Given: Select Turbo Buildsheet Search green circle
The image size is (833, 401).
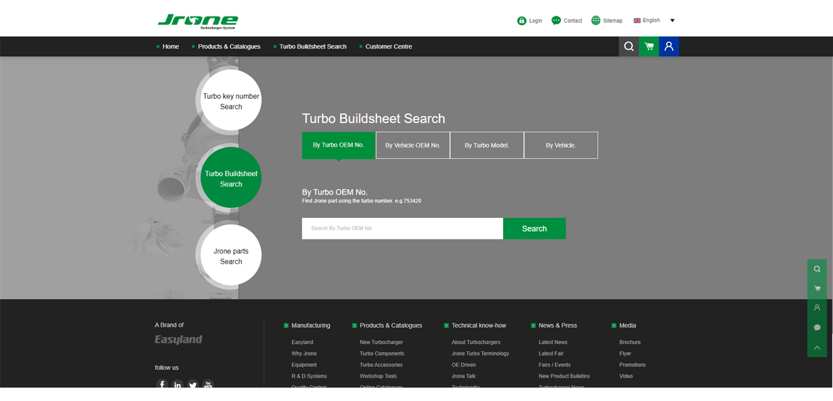Looking at the screenshot, I should pyautogui.click(x=231, y=179).
